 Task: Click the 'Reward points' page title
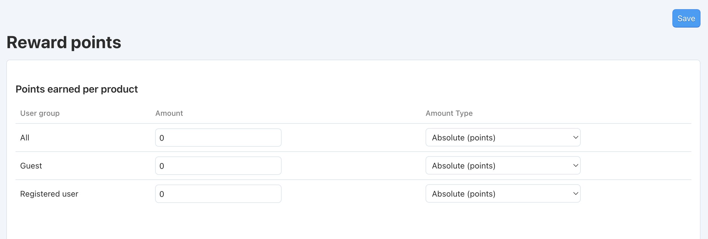tap(64, 42)
